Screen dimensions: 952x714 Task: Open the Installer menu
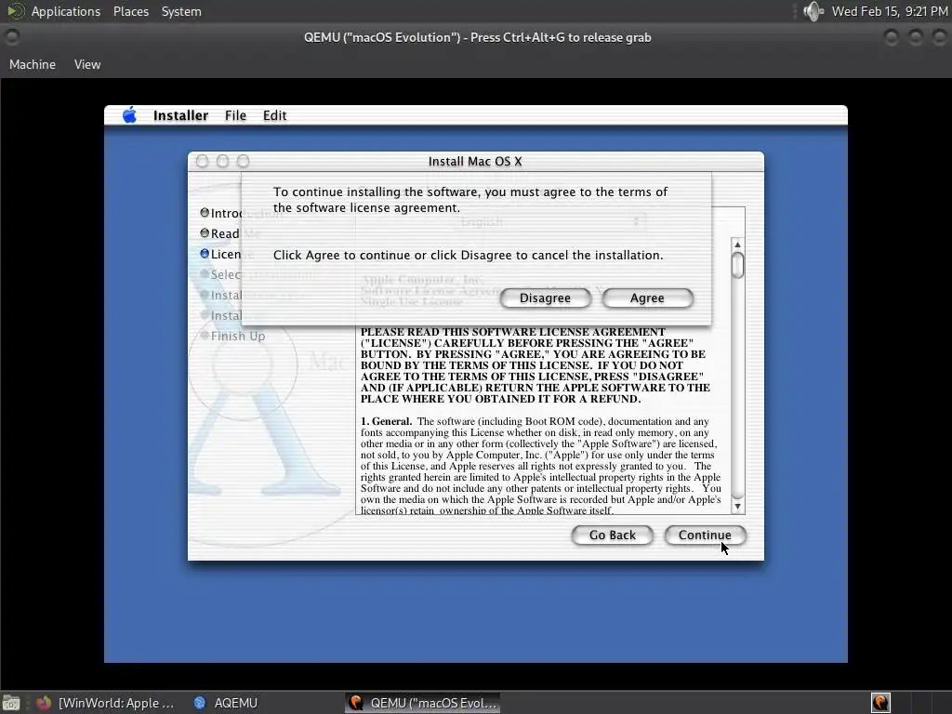[x=180, y=115]
